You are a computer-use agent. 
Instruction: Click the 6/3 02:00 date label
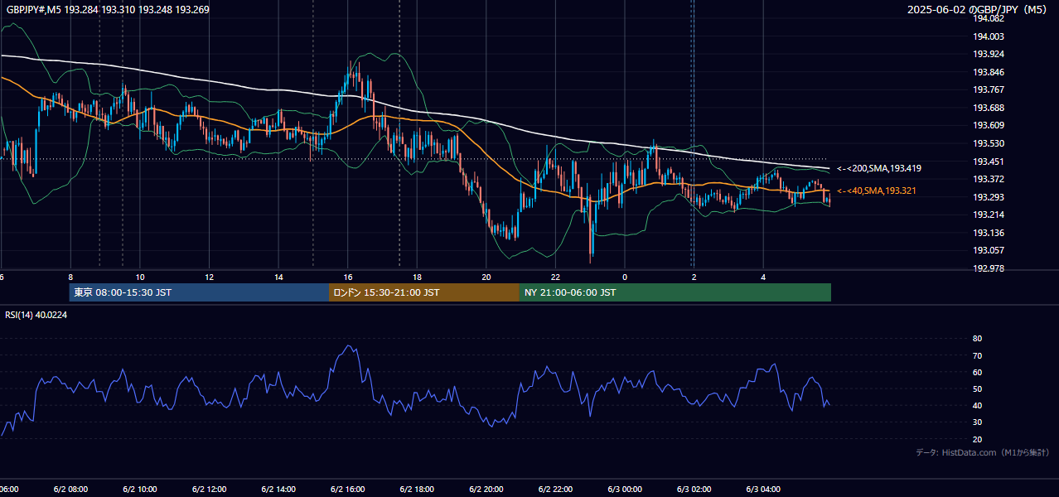(694, 490)
